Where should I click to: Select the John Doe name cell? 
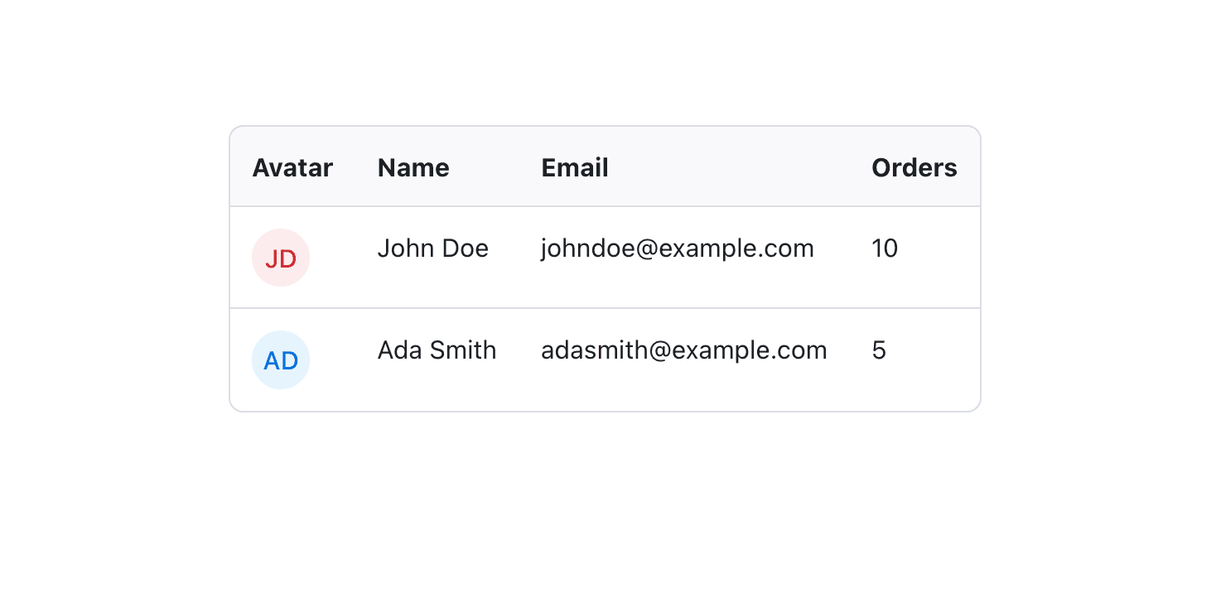tap(432, 249)
